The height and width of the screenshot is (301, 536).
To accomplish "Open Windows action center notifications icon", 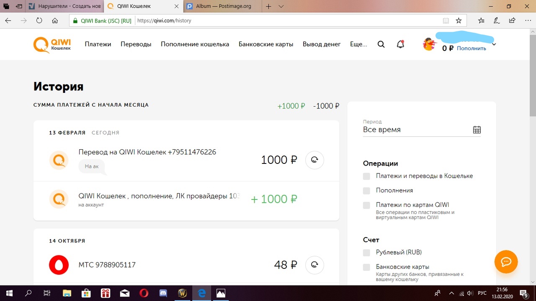I will coord(524,293).
